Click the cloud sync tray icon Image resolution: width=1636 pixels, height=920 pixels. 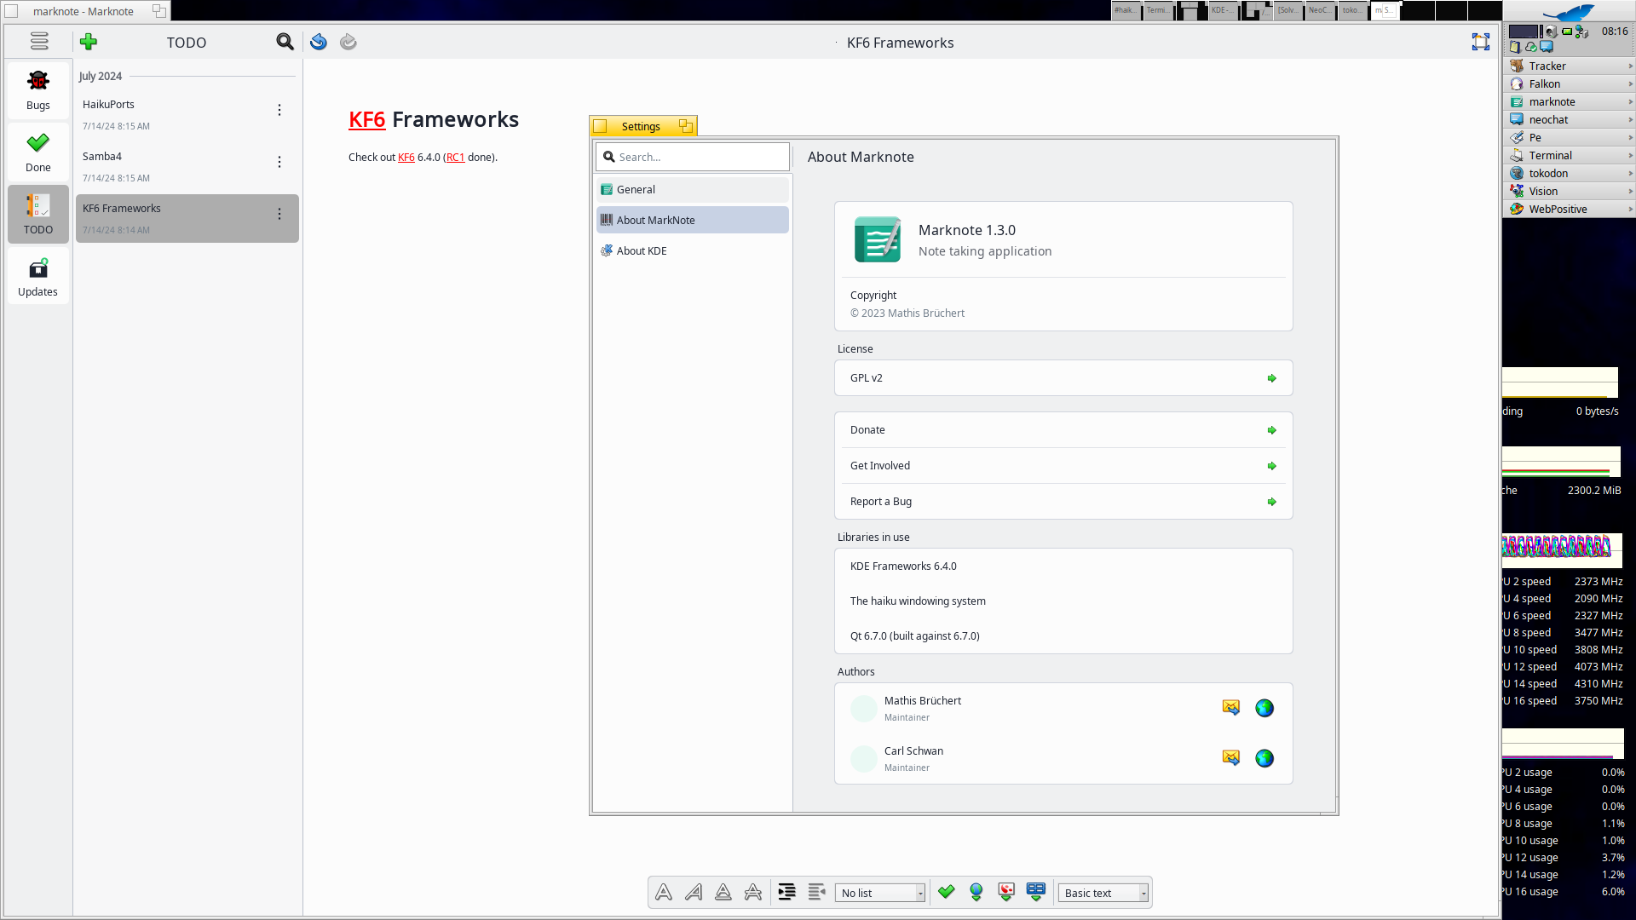(x=1531, y=47)
